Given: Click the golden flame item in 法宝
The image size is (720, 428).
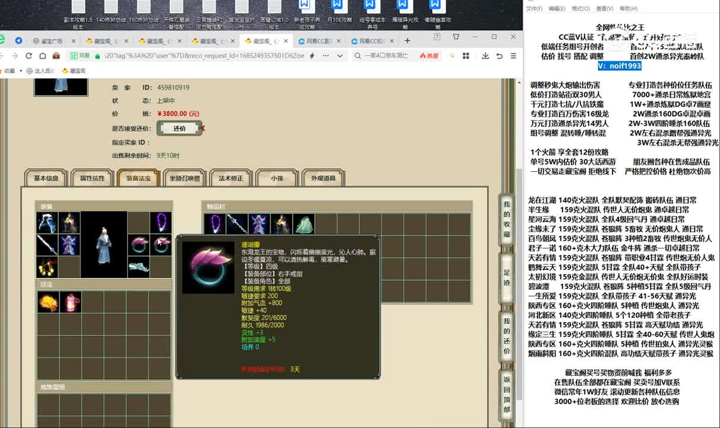Looking at the screenshot, I should (x=48, y=302).
